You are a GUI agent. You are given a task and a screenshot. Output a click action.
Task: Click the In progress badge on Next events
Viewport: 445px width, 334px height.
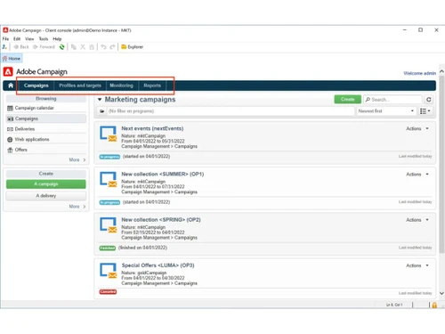[x=109, y=157]
